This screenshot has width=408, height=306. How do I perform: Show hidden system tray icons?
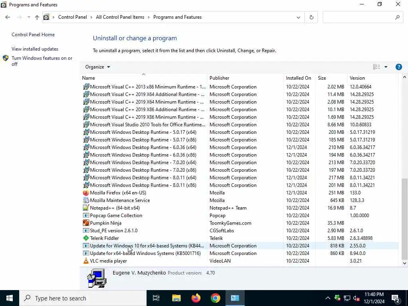click(x=328, y=298)
